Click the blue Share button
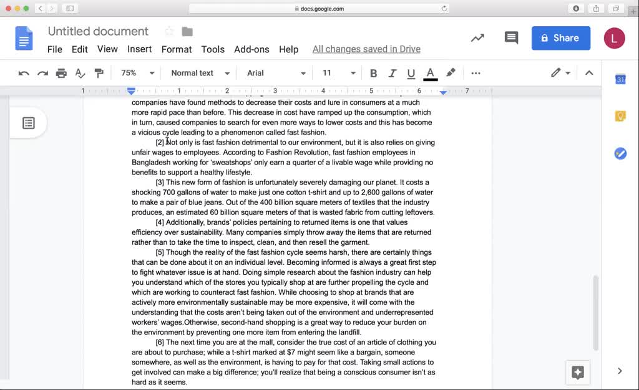 pyautogui.click(x=560, y=38)
